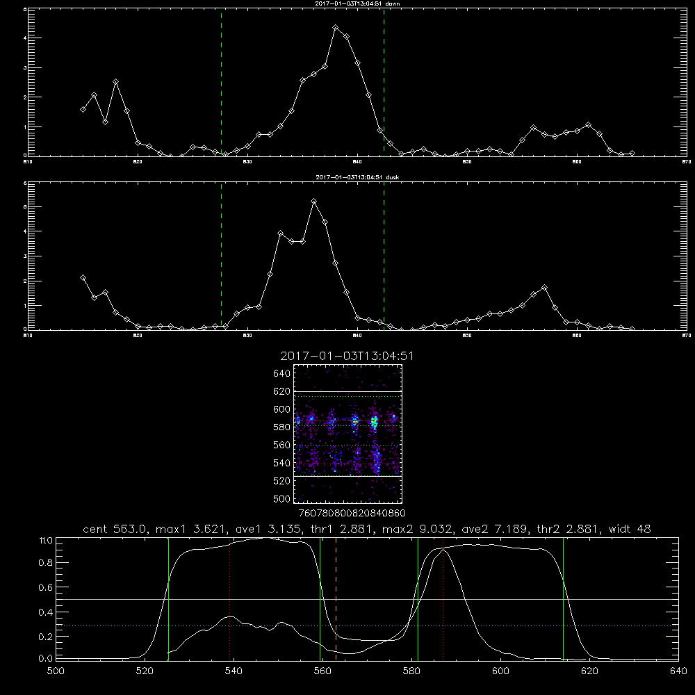Click the first diamond data point in dawn plot
This screenshot has height=695, width=695.
point(83,109)
